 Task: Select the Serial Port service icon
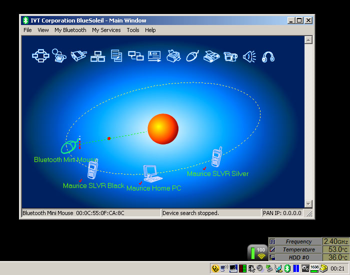point(78,55)
